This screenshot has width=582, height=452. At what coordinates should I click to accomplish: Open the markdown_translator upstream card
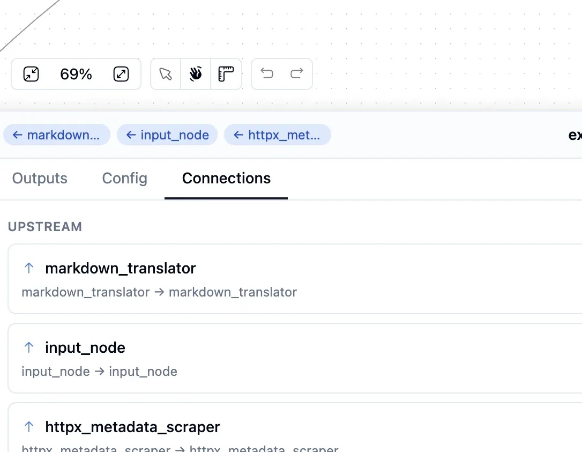pos(295,279)
